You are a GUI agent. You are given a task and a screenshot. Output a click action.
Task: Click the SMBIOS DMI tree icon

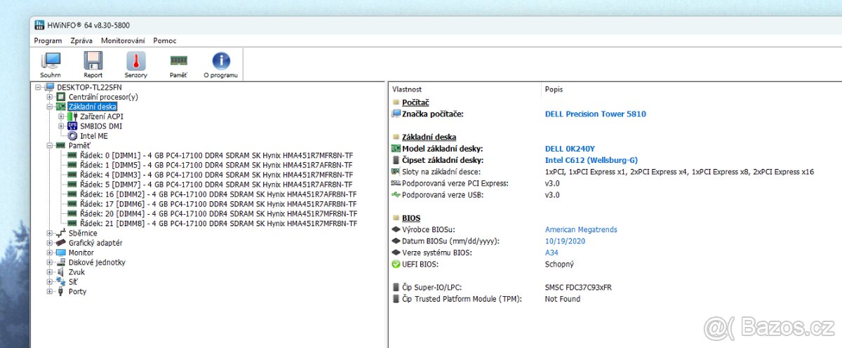tap(73, 126)
